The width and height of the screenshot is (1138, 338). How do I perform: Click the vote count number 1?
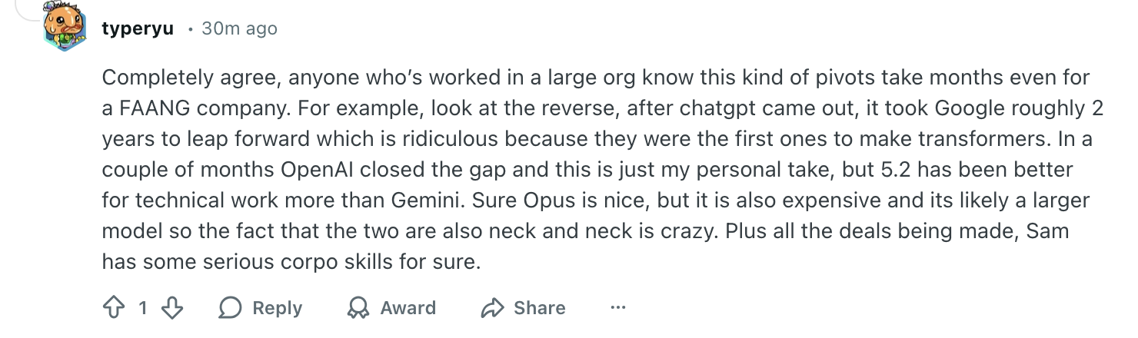point(143,308)
